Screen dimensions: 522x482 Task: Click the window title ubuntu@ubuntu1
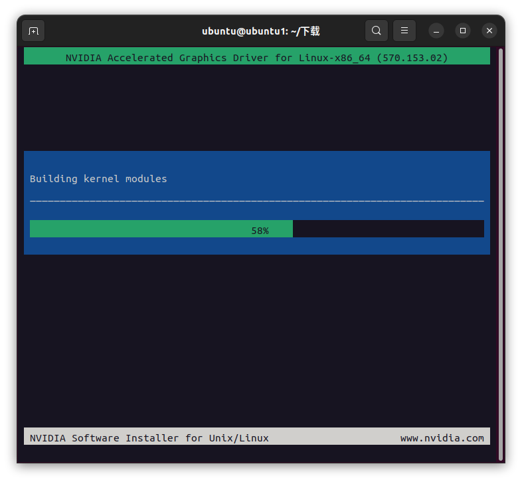pos(261,31)
